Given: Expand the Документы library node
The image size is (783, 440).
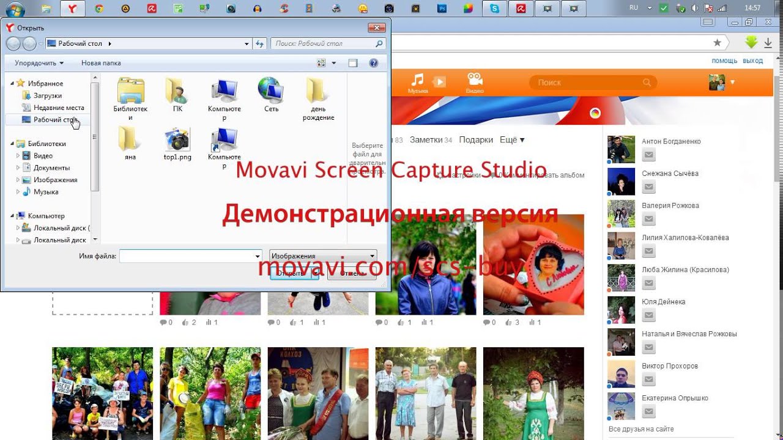Looking at the screenshot, I should (x=18, y=167).
